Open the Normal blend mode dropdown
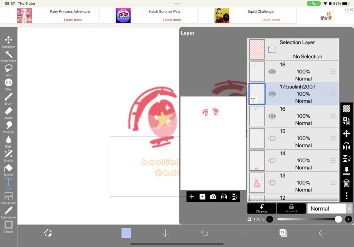Viewport: 354px width, 247px height. pos(326,208)
